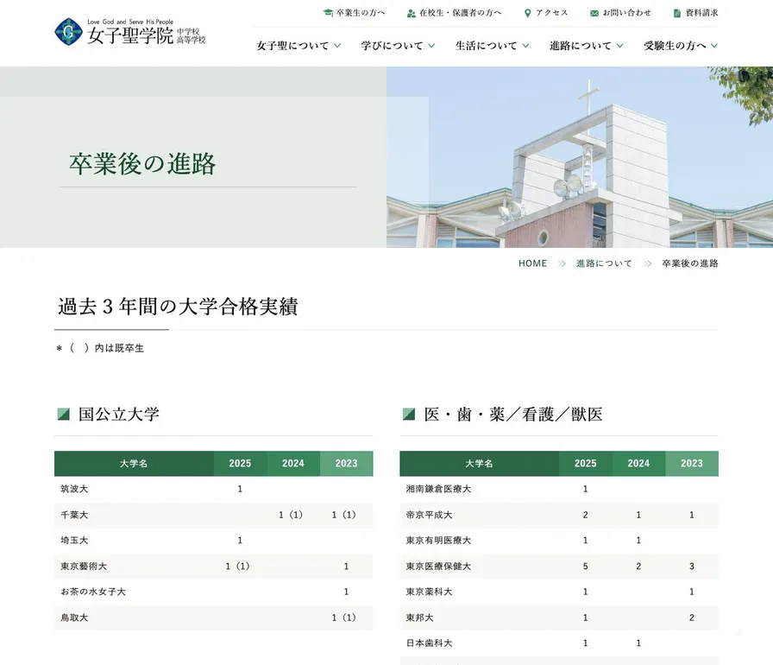The image size is (773, 665).
Task: Expand the chevron next to 女子聖について
Action: (337, 46)
